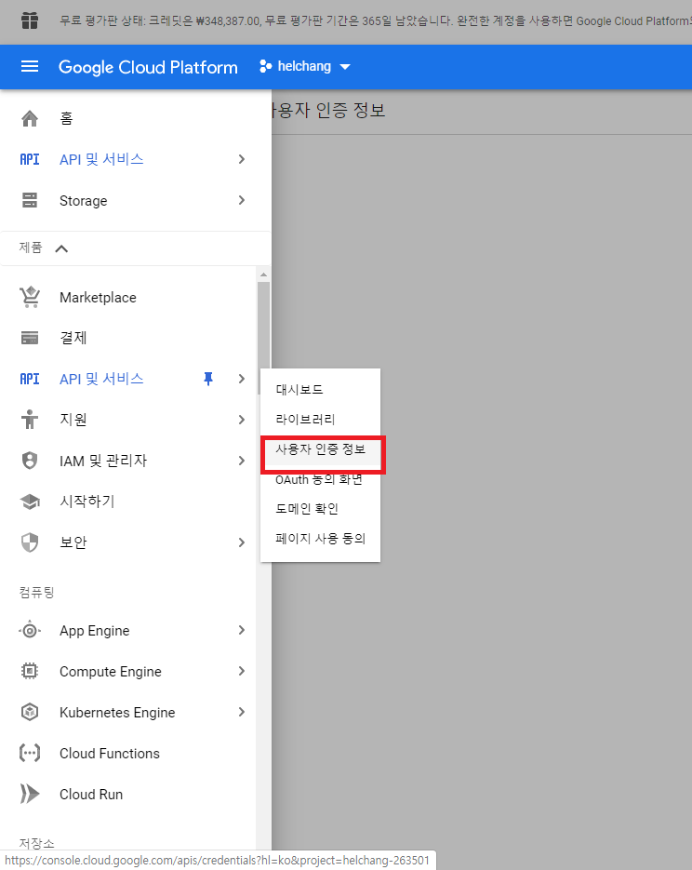
Task: Open Cloud Functions page
Action: (110, 754)
